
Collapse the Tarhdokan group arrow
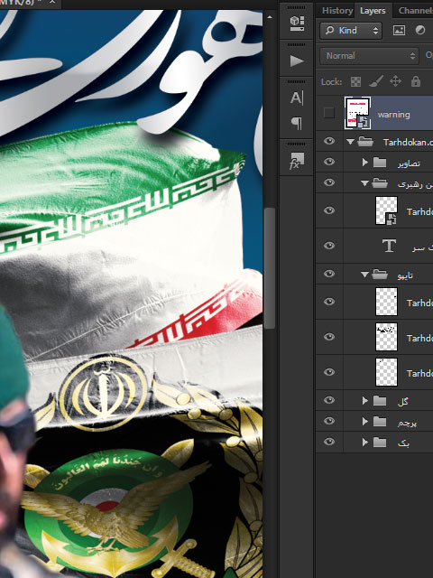click(x=350, y=142)
